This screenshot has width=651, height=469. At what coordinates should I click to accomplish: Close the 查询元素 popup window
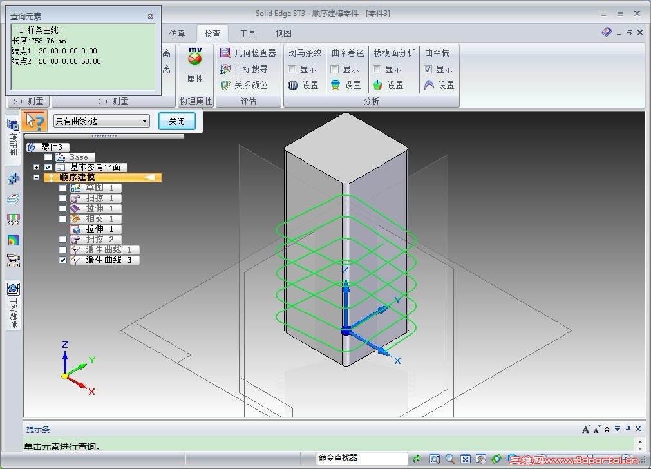pos(150,16)
